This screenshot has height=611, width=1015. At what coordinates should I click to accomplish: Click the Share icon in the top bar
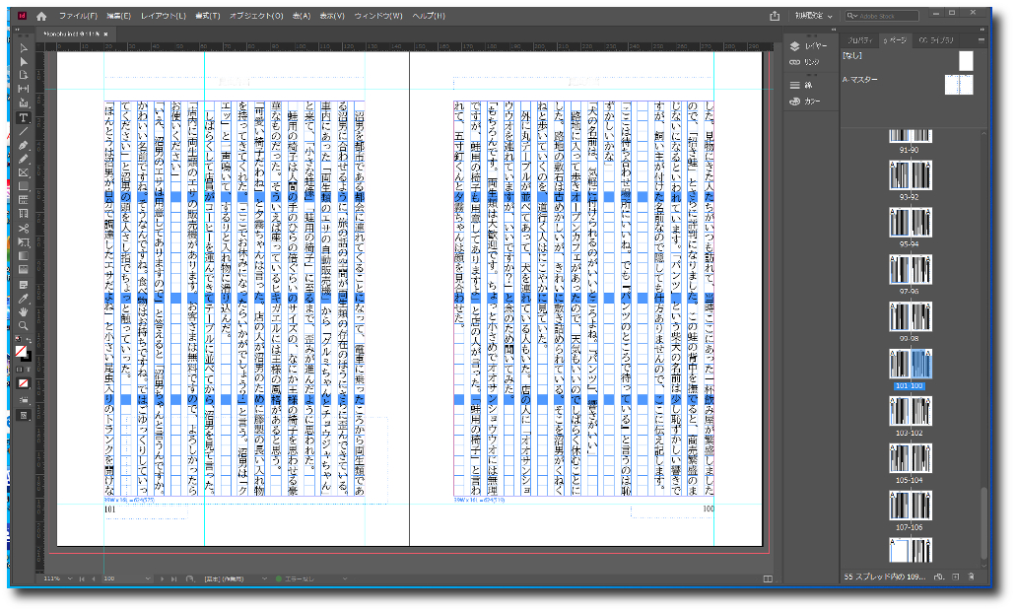(776, 16)
